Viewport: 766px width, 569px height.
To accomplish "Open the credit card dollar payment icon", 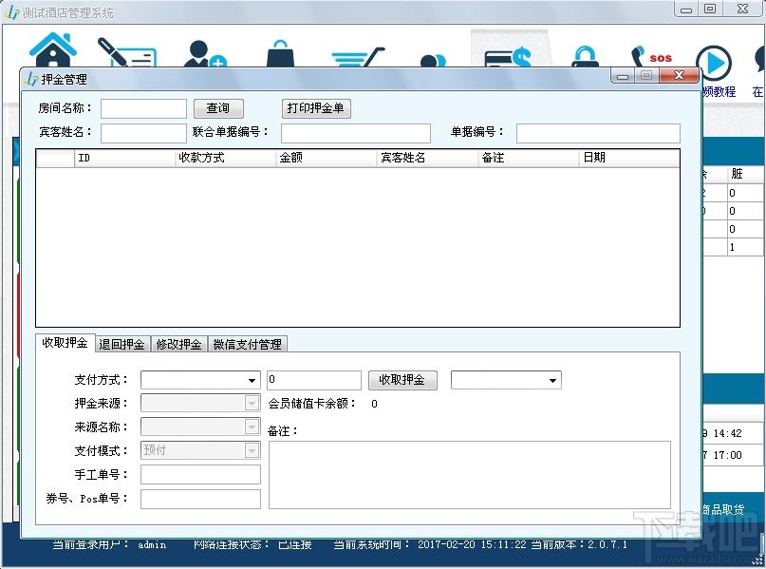I will 508,57.
